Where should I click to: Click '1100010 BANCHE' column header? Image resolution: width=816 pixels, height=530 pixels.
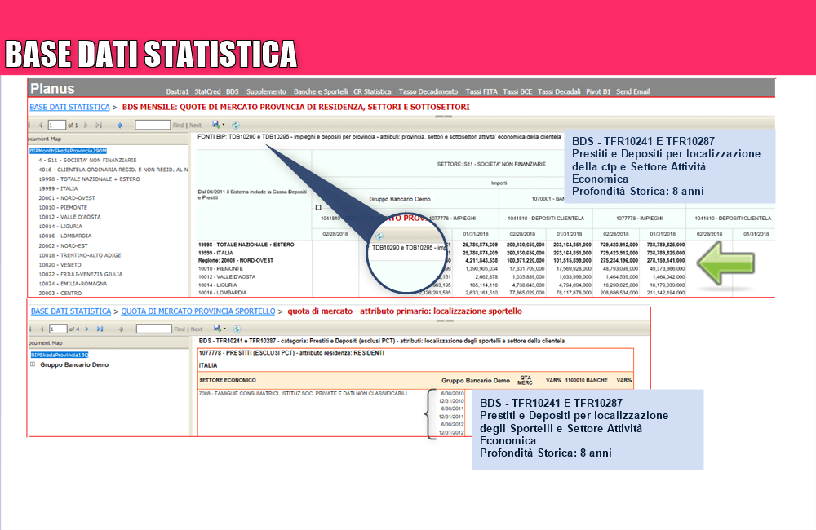pyautogui.click(x=587, y=380)
